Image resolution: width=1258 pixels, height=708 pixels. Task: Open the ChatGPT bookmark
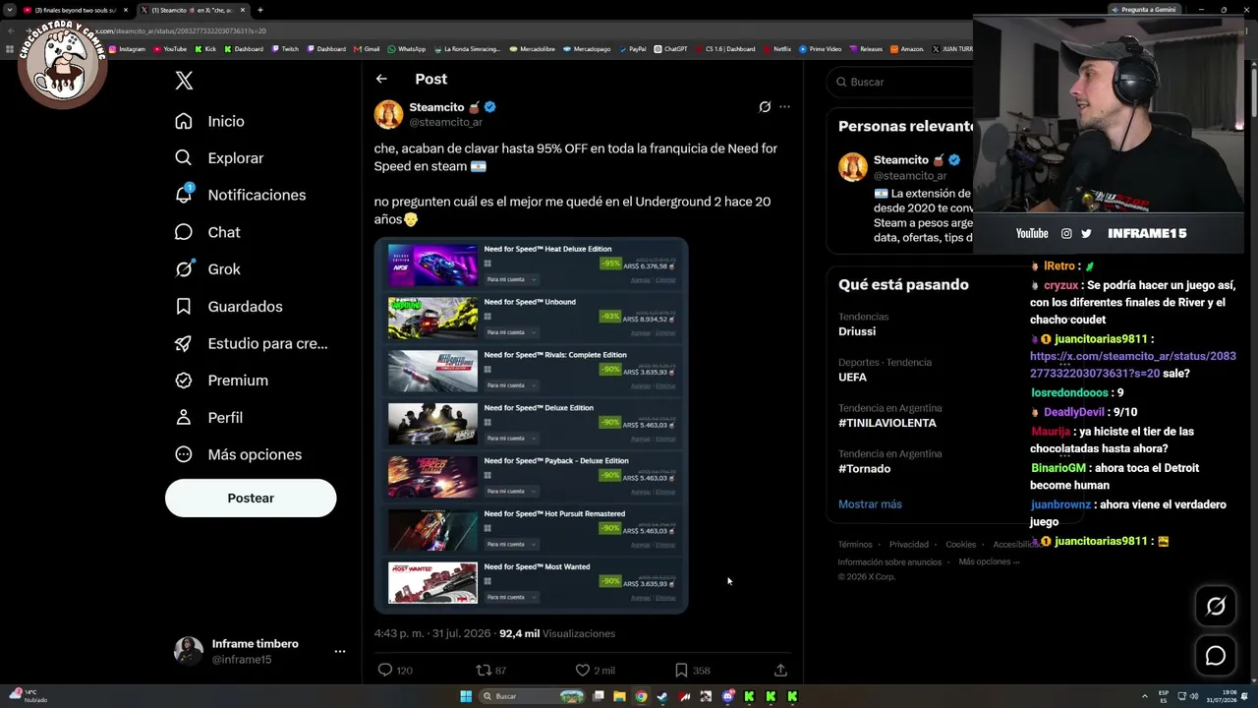point(671,49)
